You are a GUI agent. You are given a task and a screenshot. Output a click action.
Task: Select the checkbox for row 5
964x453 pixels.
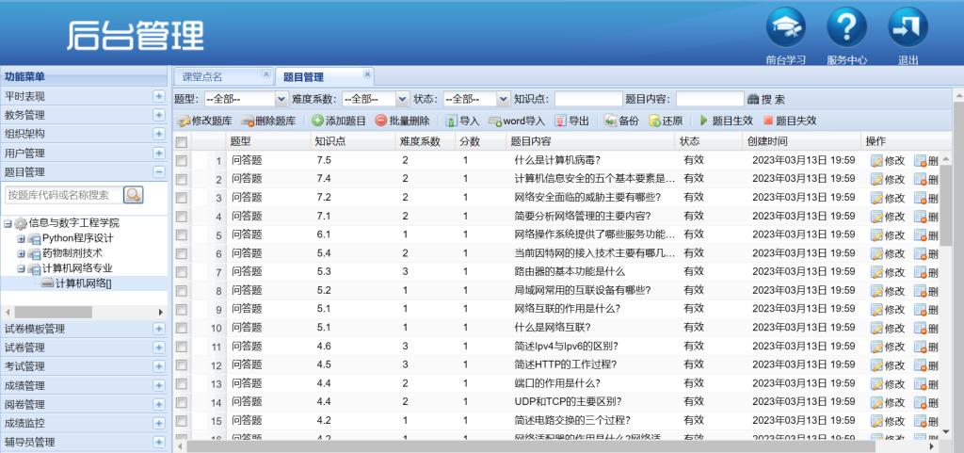pos(182,235)
